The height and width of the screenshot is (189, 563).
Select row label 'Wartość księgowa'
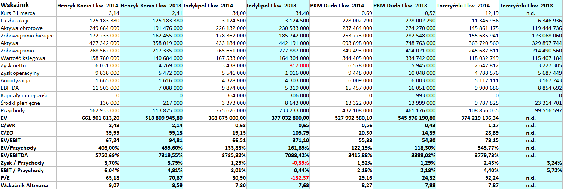(x=28, y=58)
